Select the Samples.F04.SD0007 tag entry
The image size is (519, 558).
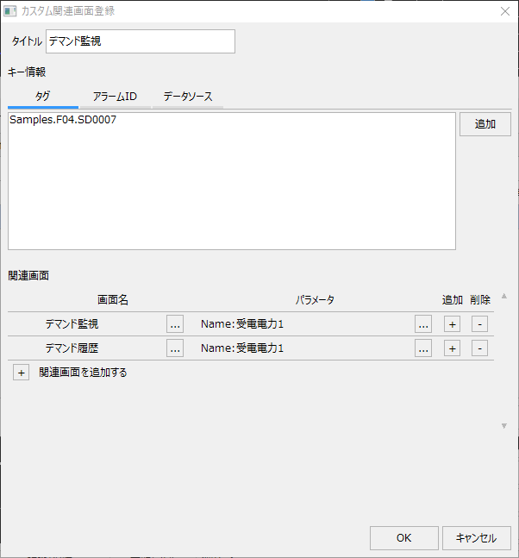(63, 121)
